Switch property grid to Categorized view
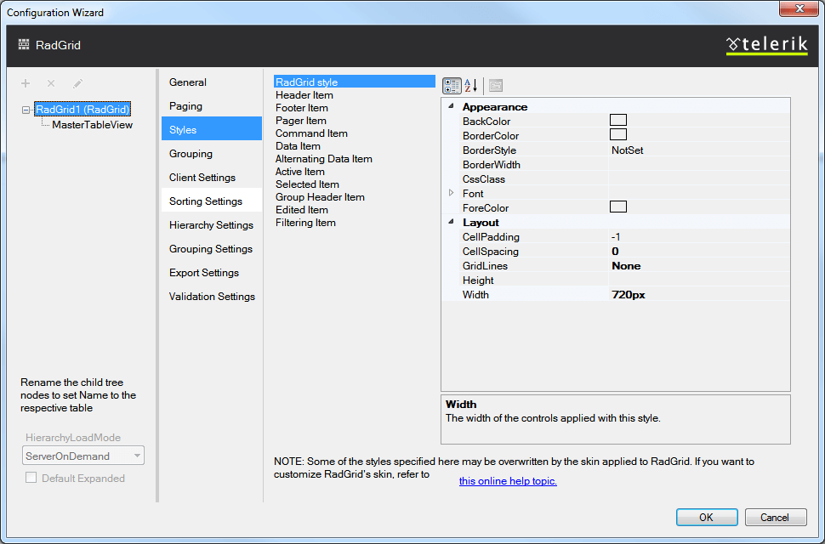Image resolution: width=825 pixels, height=544 pixels. click(x=452, y=86)
